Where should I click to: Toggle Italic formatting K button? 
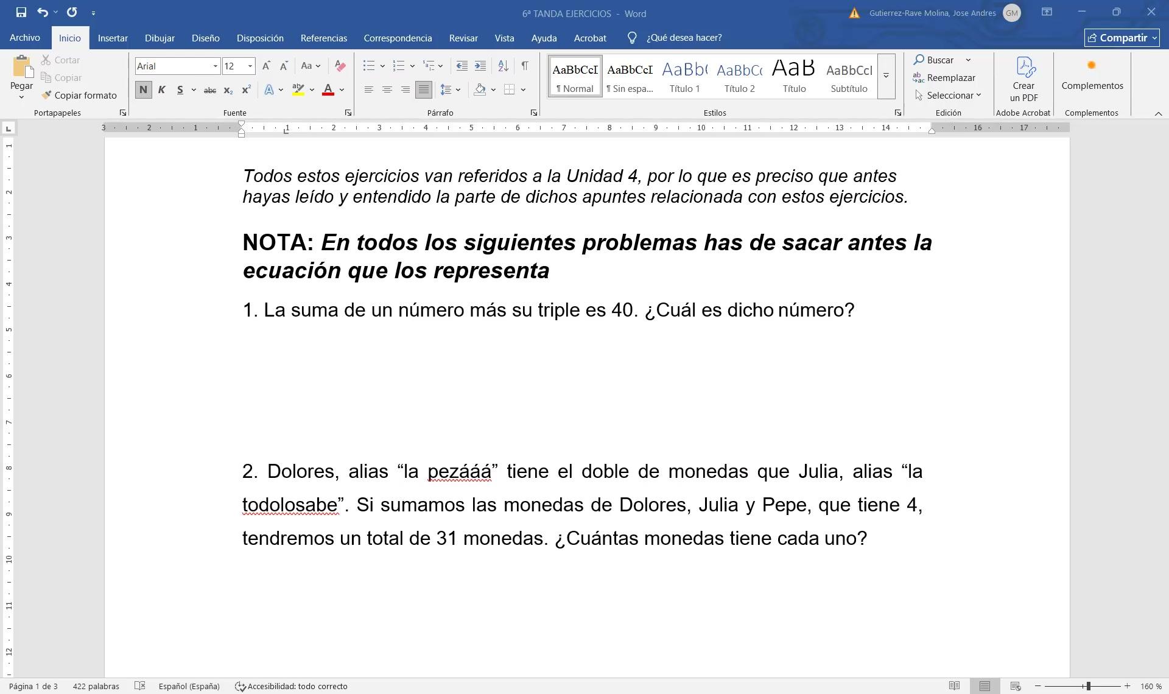click(x=161, y=90)
